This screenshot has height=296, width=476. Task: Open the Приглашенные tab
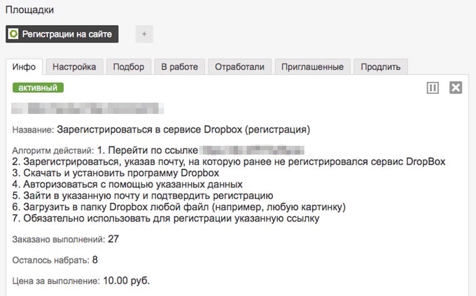(313, 67)
